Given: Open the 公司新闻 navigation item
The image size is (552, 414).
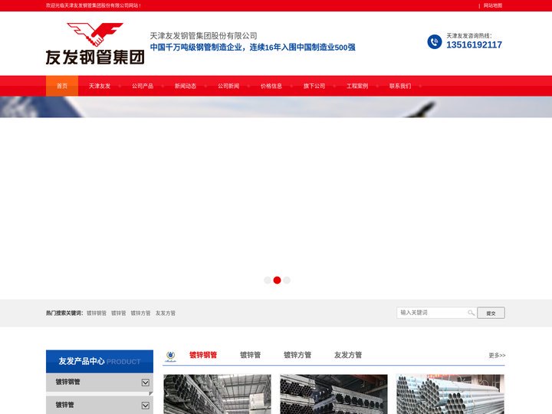Looking at the screenshot, I should 228,86.
